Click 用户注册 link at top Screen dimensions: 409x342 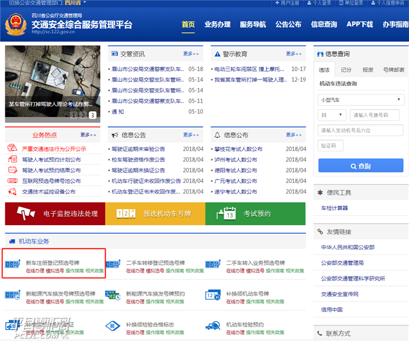pos(287,3)
